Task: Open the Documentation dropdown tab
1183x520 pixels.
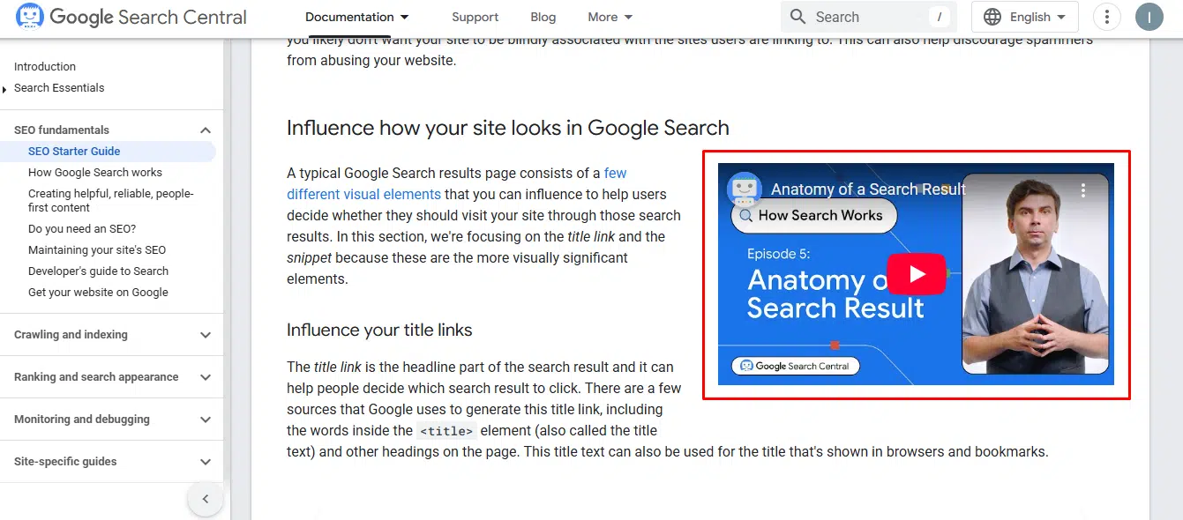Action: pyautogui.click(x=357, y=17)
